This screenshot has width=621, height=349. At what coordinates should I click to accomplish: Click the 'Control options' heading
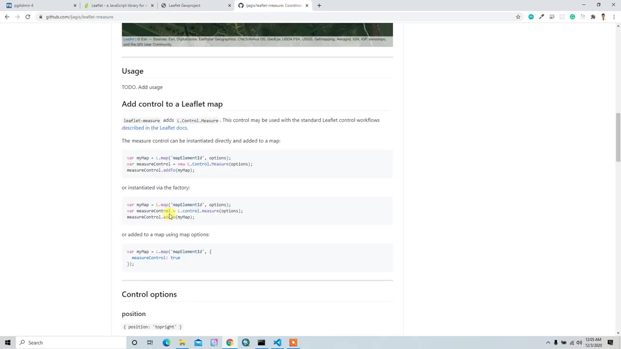tap(149, 294)
